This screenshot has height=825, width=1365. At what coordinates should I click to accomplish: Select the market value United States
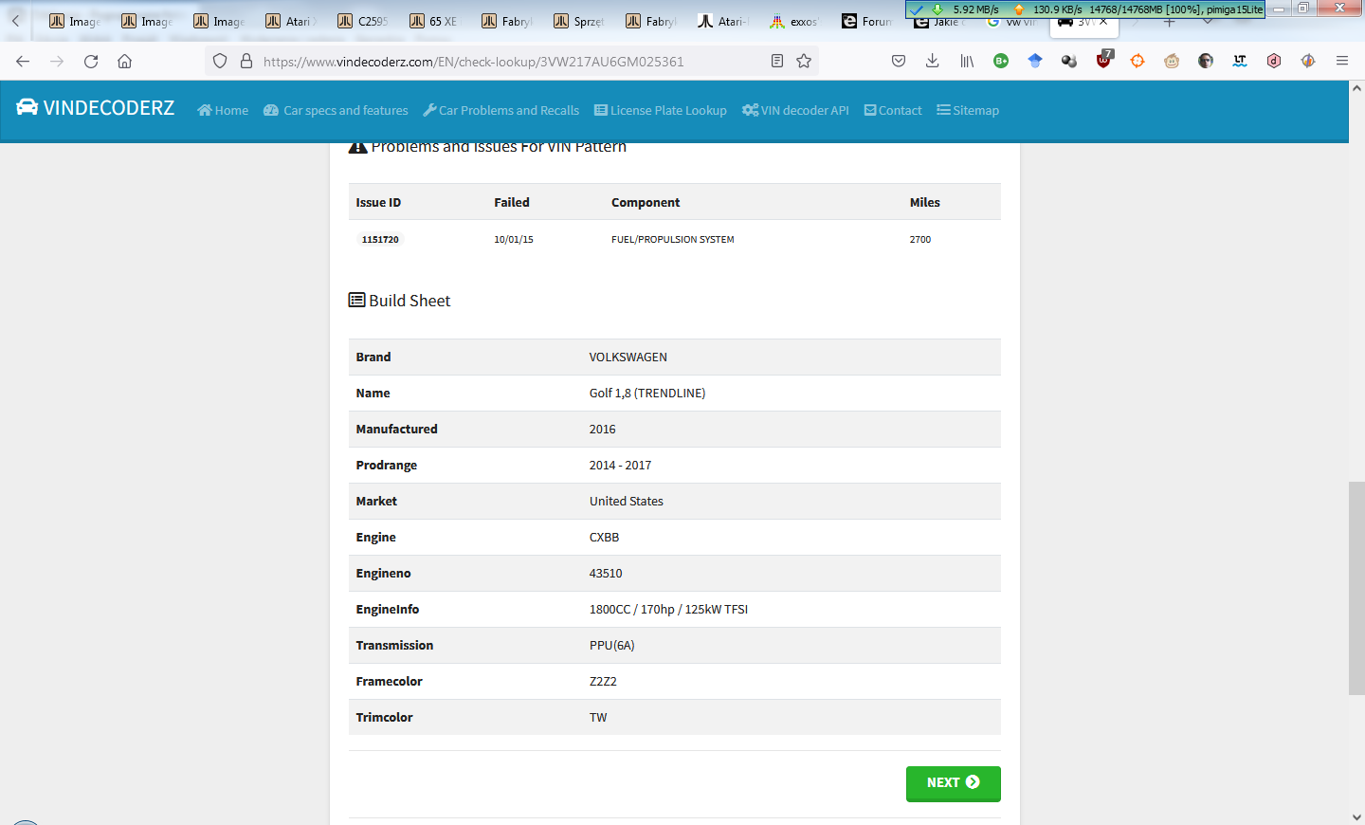627,502
